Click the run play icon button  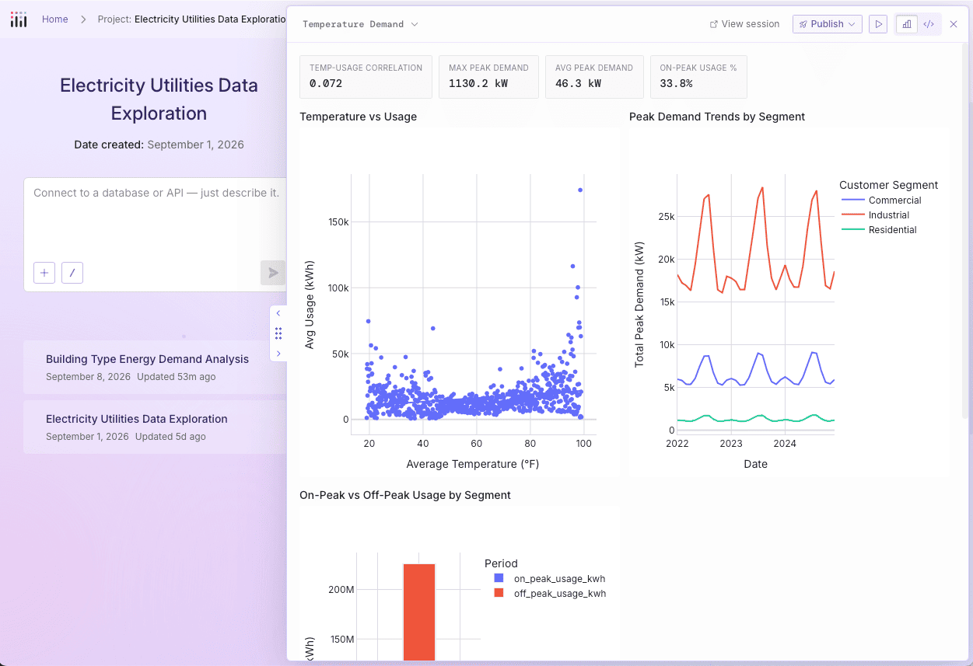(x=878, y=24)
